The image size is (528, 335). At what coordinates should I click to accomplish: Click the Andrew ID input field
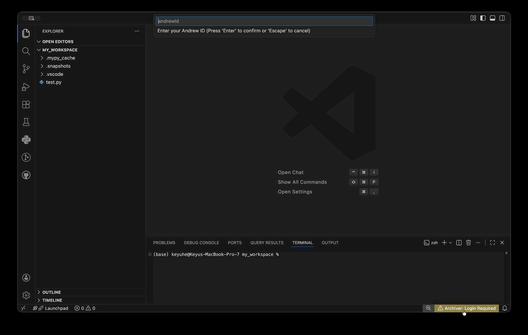264,21
